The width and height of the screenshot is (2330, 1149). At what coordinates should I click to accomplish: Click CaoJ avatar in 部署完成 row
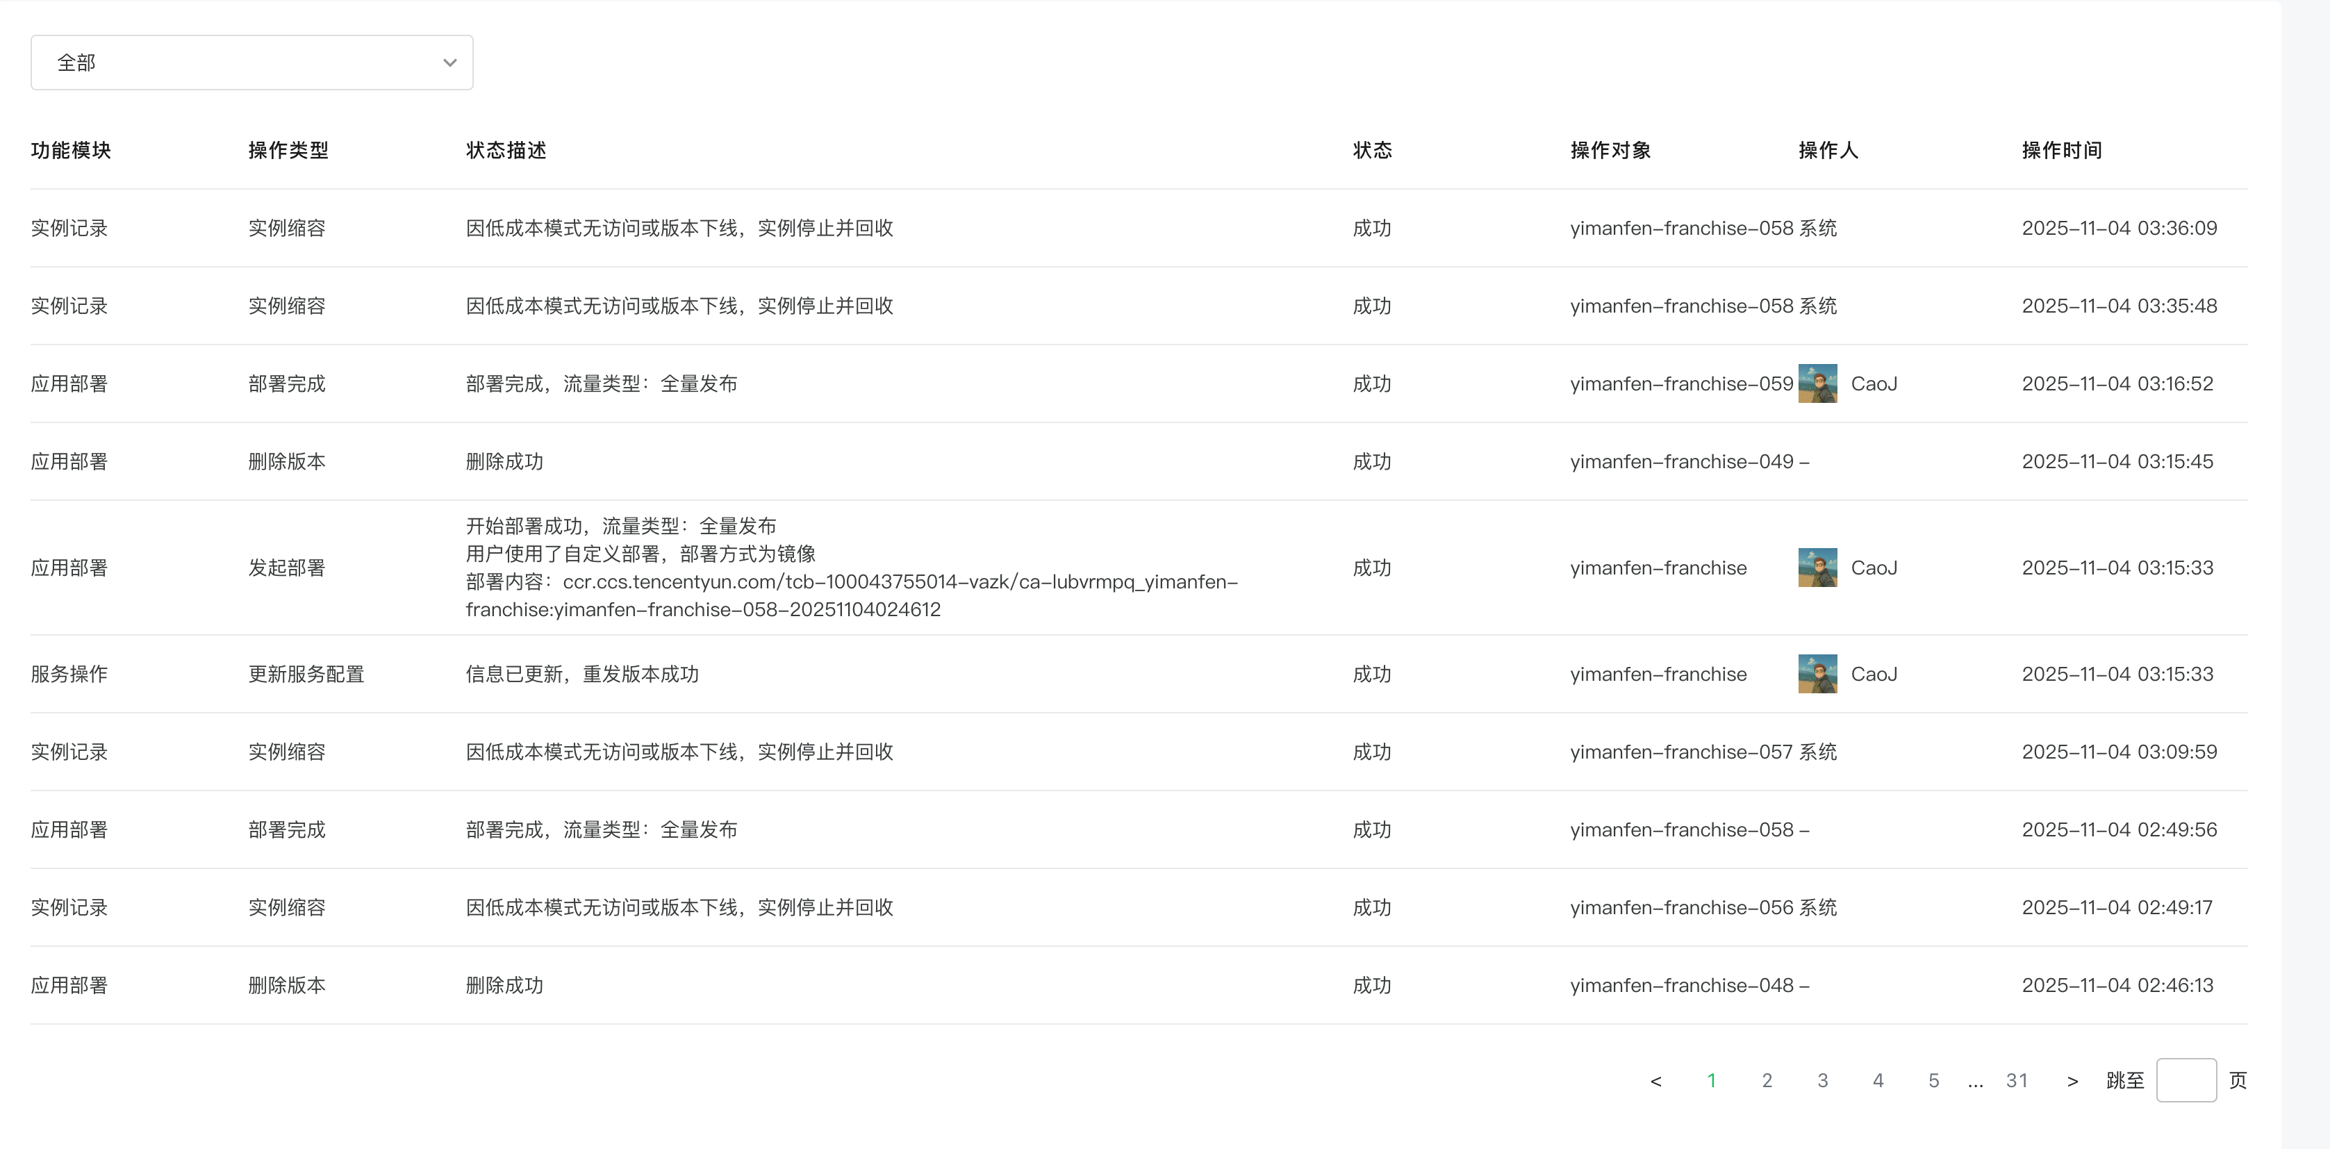tap(1817, 383)
